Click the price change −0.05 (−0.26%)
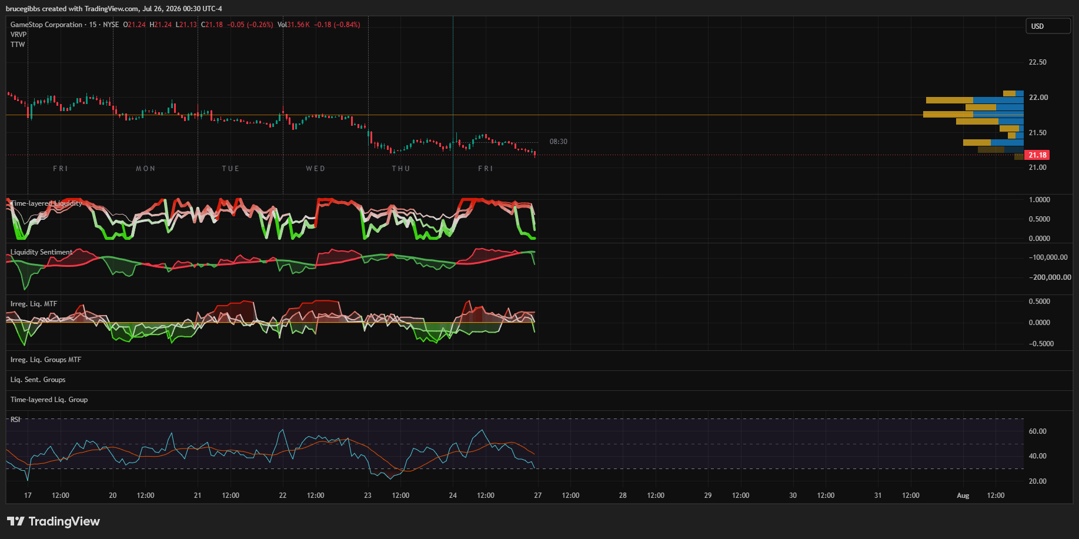This screenshot has width=1079, height=539. (x=250, y=25)
